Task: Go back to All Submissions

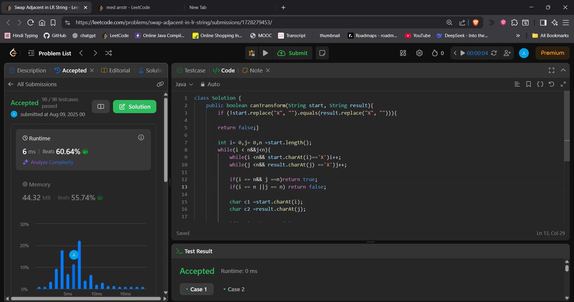Action: (33, 84)
